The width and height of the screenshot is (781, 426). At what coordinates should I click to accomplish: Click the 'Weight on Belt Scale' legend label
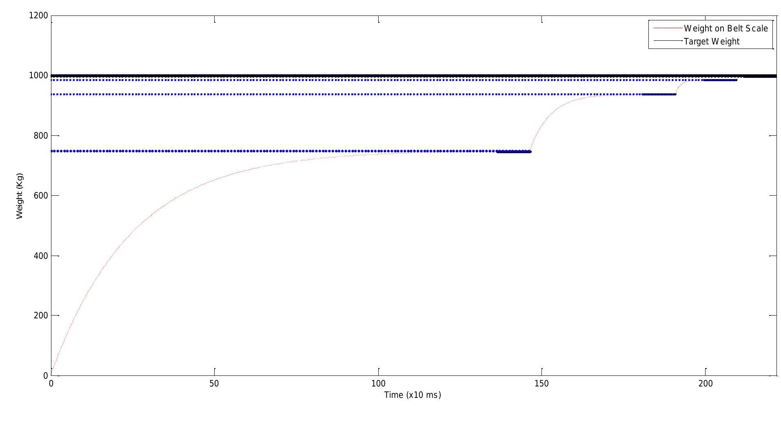(x=726, y=29)
